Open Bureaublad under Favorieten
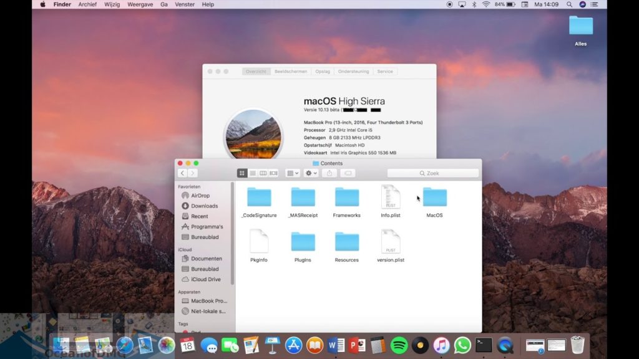Viewport: 639px width, 359px height. point(200,237)
